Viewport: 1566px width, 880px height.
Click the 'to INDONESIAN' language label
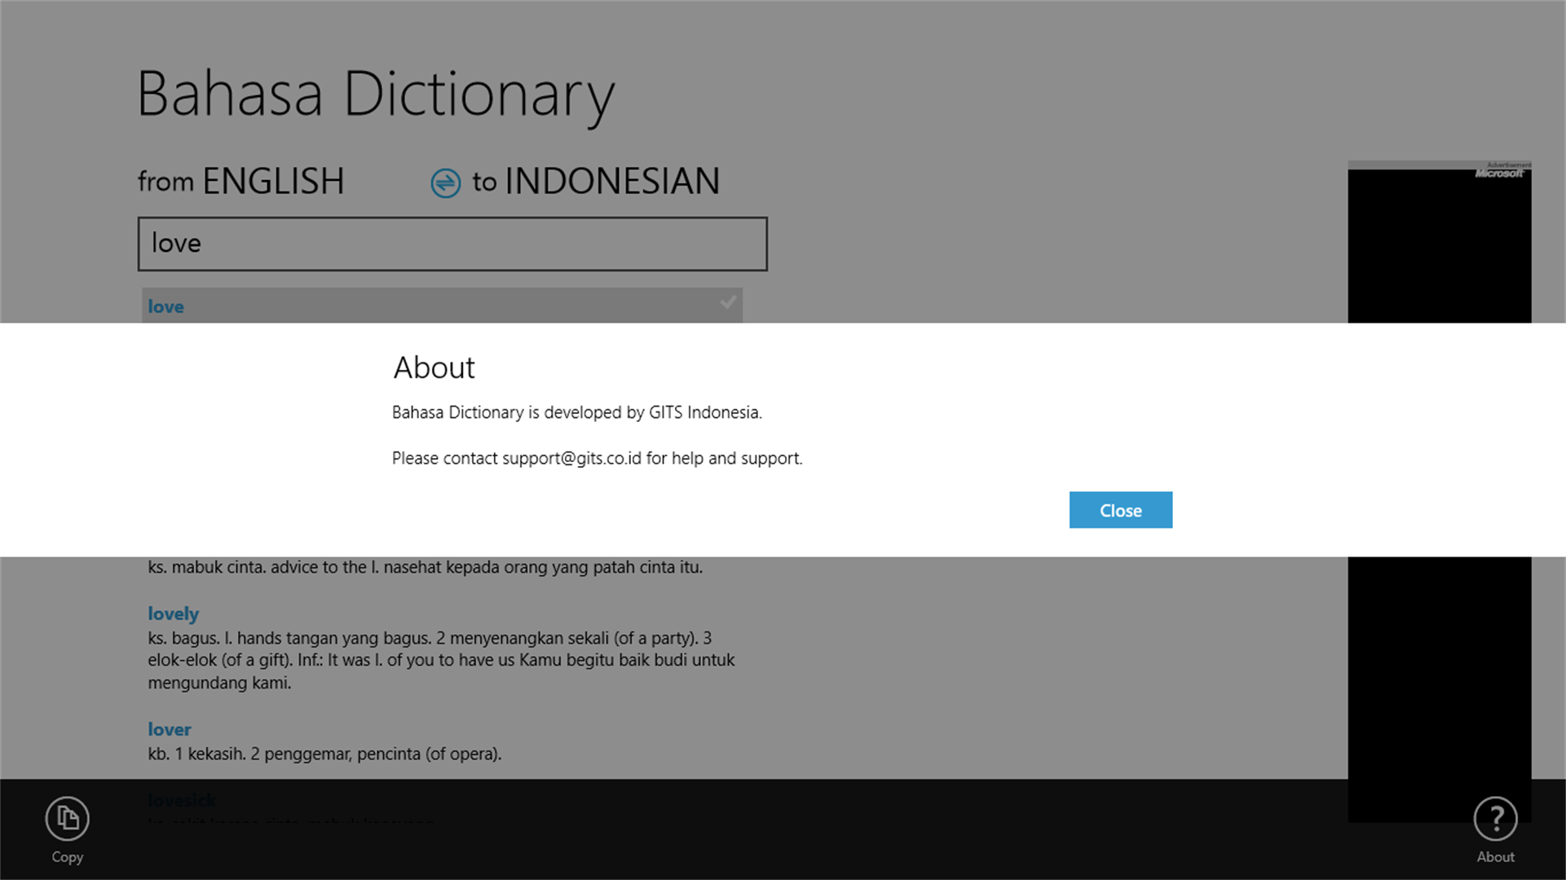click(596, 181)
